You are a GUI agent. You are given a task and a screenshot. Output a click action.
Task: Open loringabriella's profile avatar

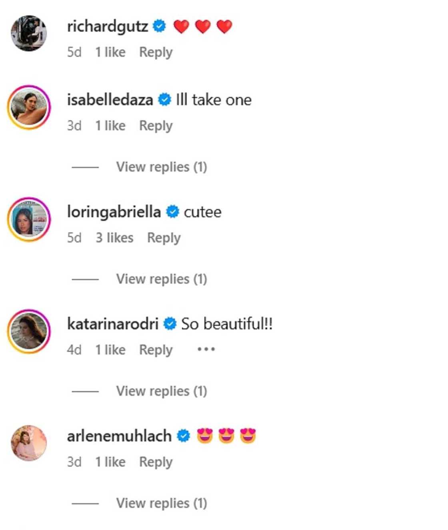[29, 219]
